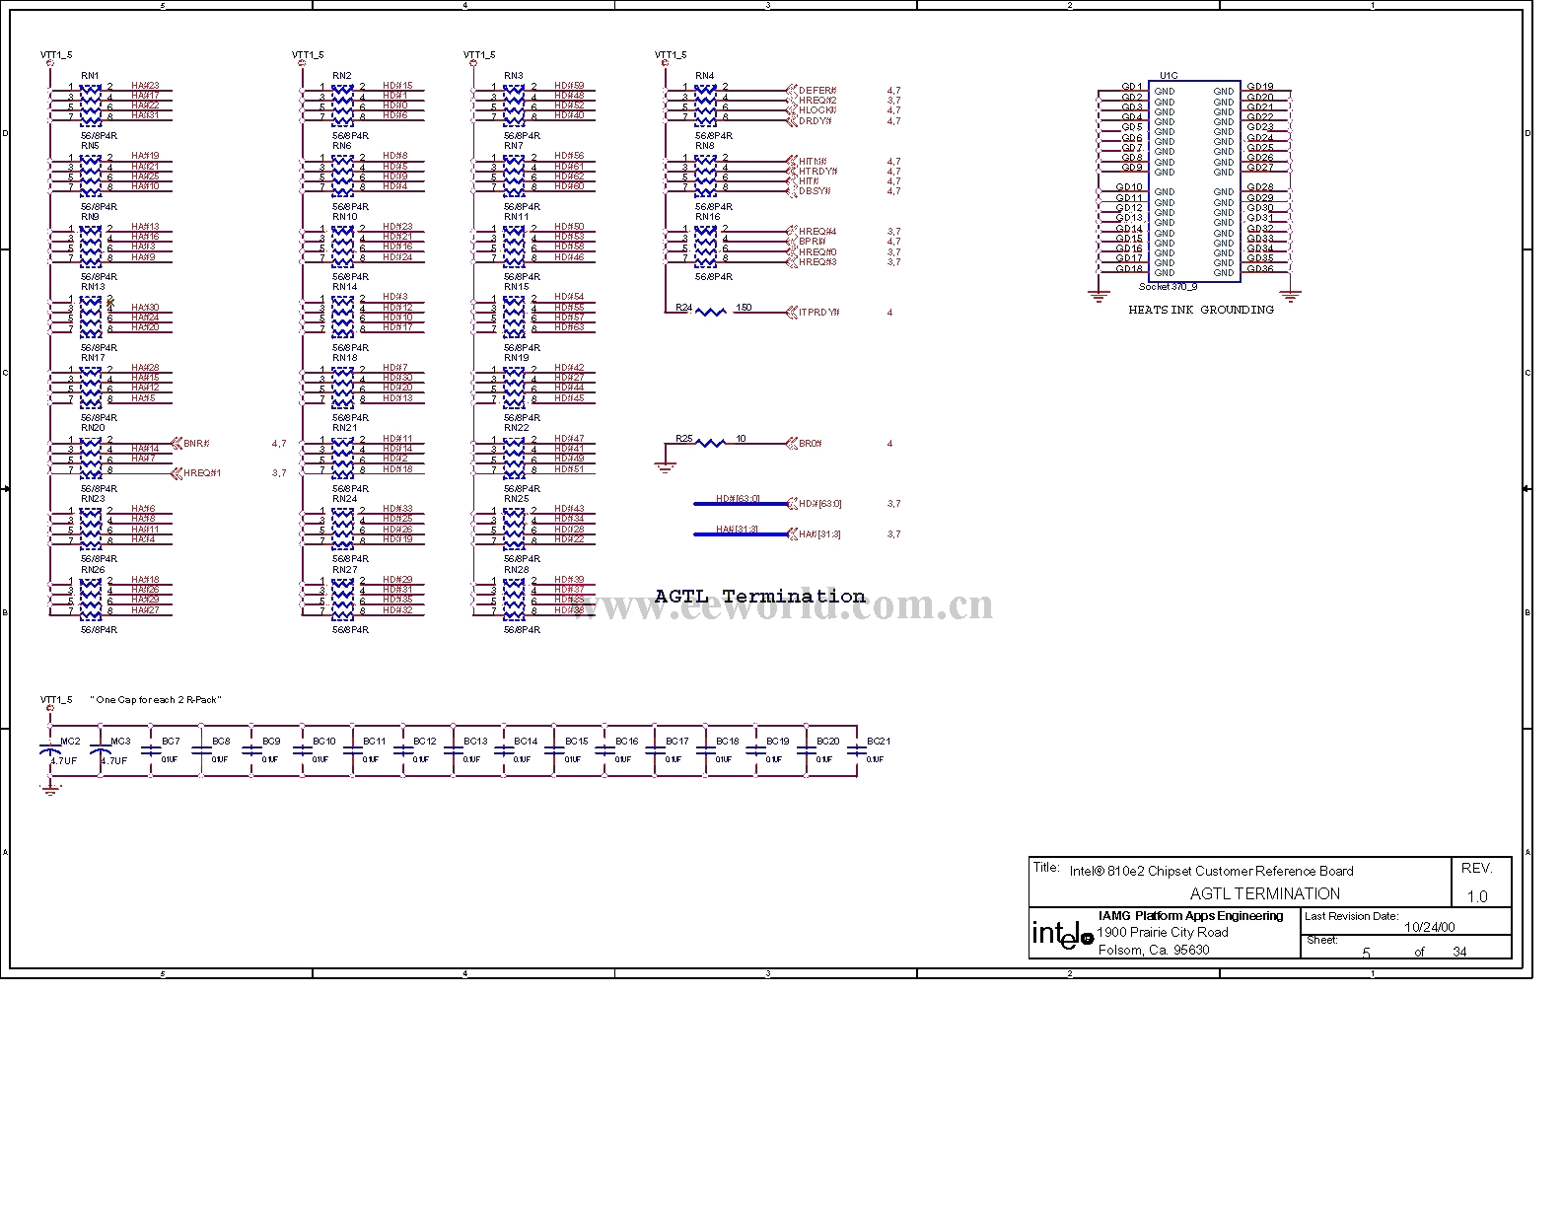Viewport: 1562px width, 1206px height.
Task: Click the "150" value next to R24
Action: pyautogui.click(x=744, y=307)
